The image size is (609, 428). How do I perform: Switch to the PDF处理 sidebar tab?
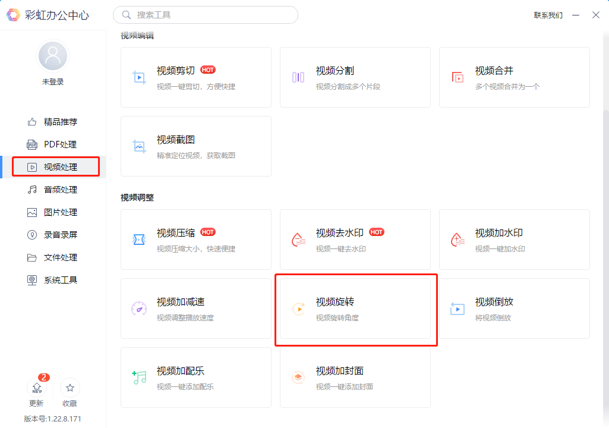pyautogui.click(x=59, y=144)
